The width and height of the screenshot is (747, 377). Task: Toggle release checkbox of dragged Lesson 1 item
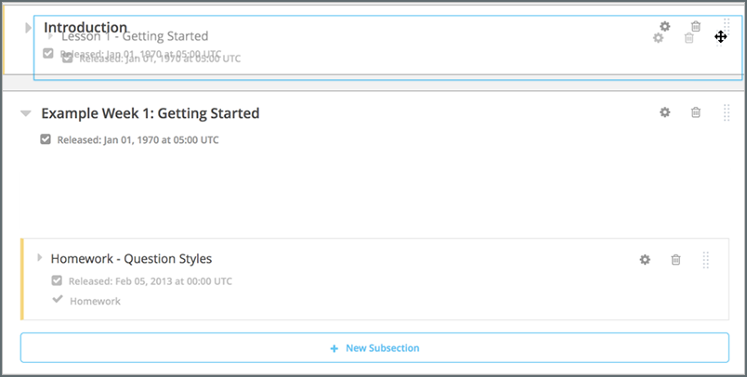pos(67,58)
